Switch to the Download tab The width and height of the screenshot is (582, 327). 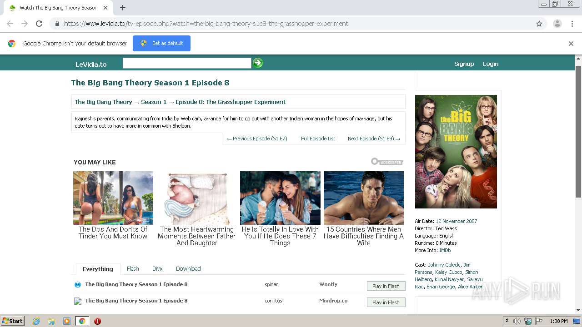click(x=188, y=269)
